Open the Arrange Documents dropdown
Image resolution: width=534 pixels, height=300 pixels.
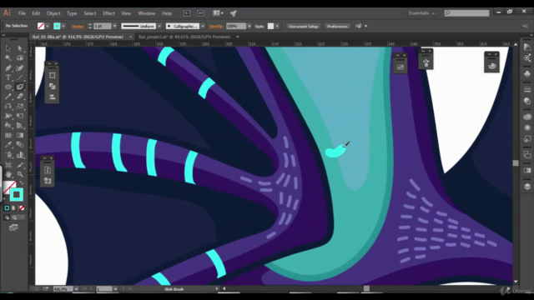(218, 13)
